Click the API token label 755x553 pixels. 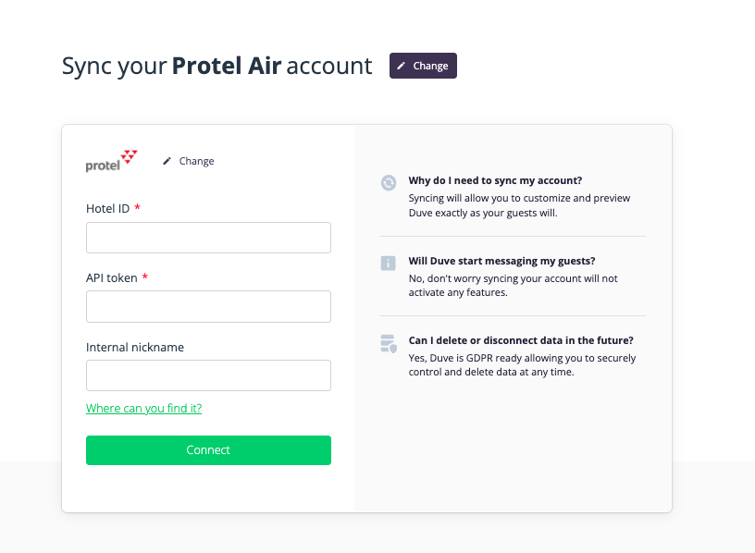pyautogui.click(x=112, y=277)
